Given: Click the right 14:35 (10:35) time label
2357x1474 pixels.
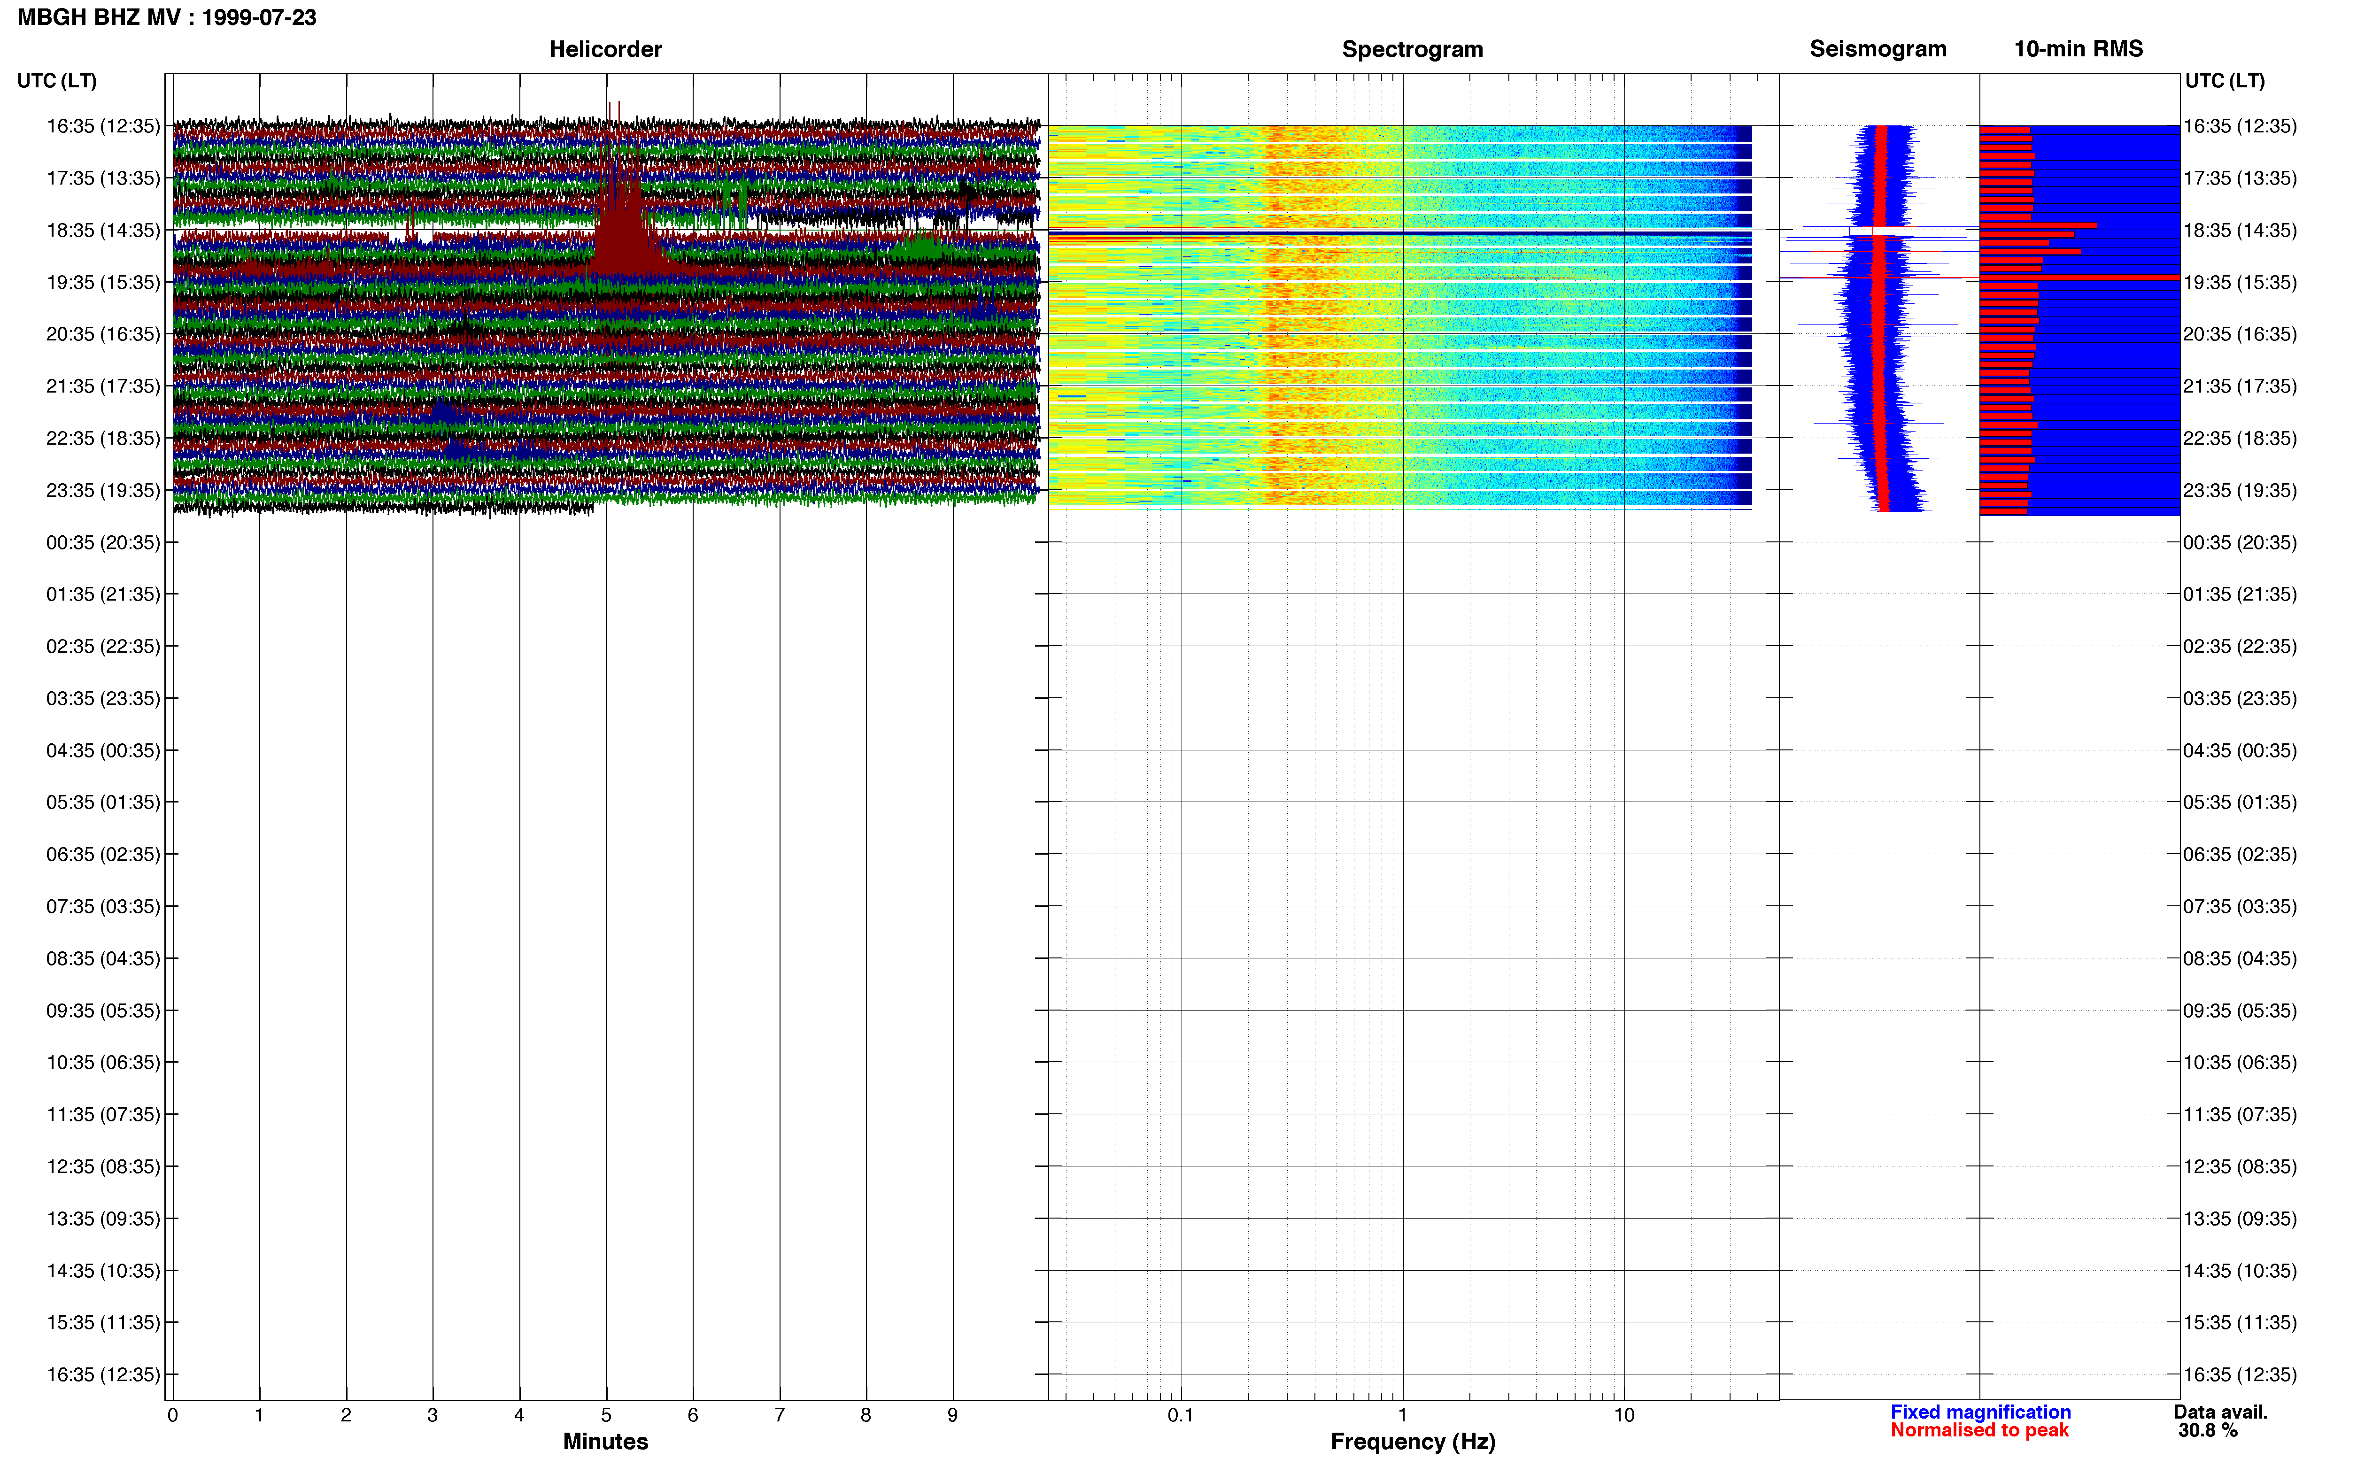Looking at the screenshot, I should 2240,1270.
